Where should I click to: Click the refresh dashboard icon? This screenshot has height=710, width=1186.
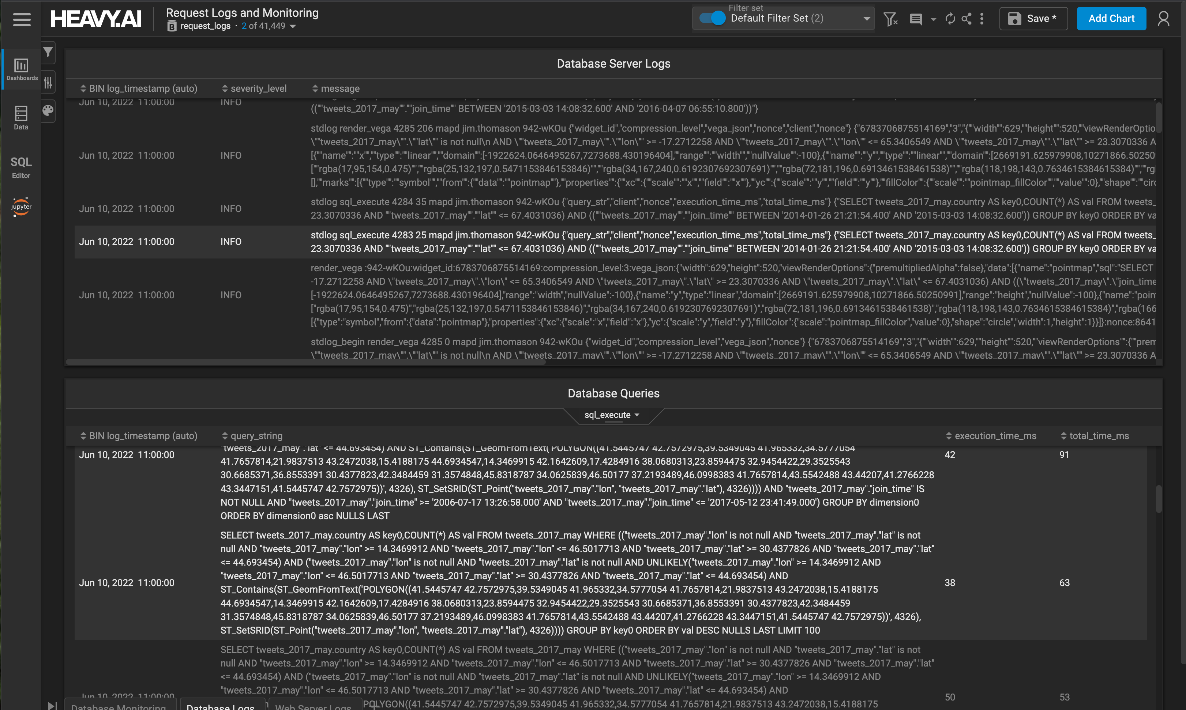[950, 19]
